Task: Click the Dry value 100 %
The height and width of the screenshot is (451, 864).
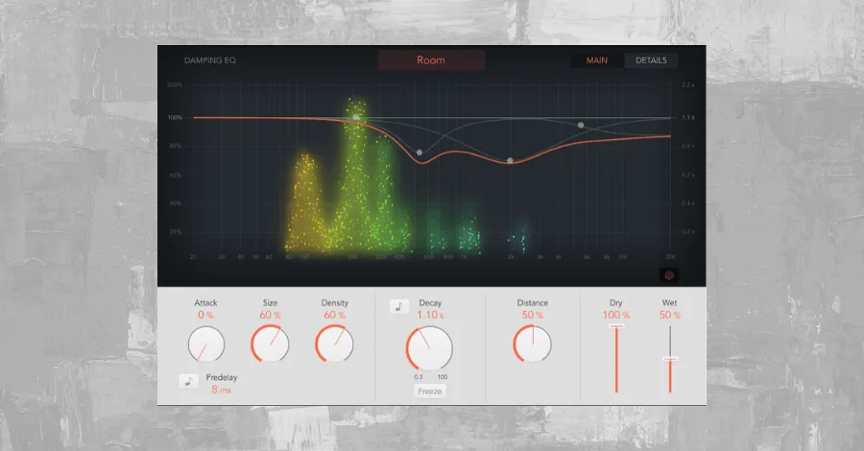Action: 616,315
